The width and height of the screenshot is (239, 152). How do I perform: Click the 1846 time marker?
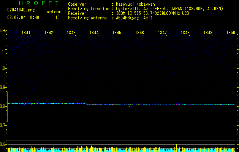[139, 33]
